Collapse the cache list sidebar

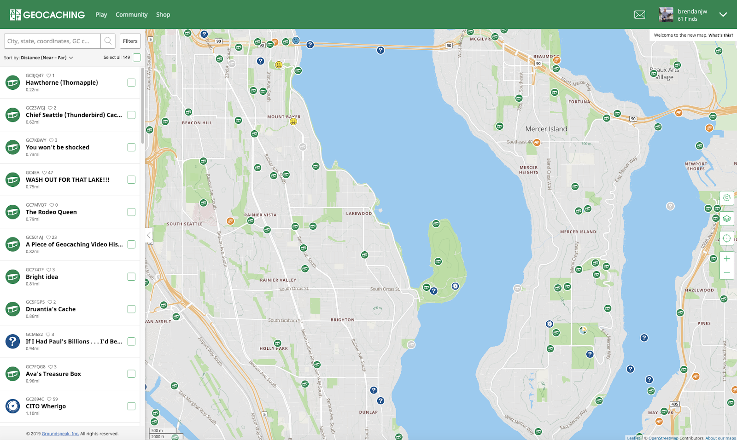point(148,235)
